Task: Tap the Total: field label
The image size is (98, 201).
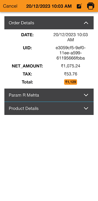Action: coord(27,82)
